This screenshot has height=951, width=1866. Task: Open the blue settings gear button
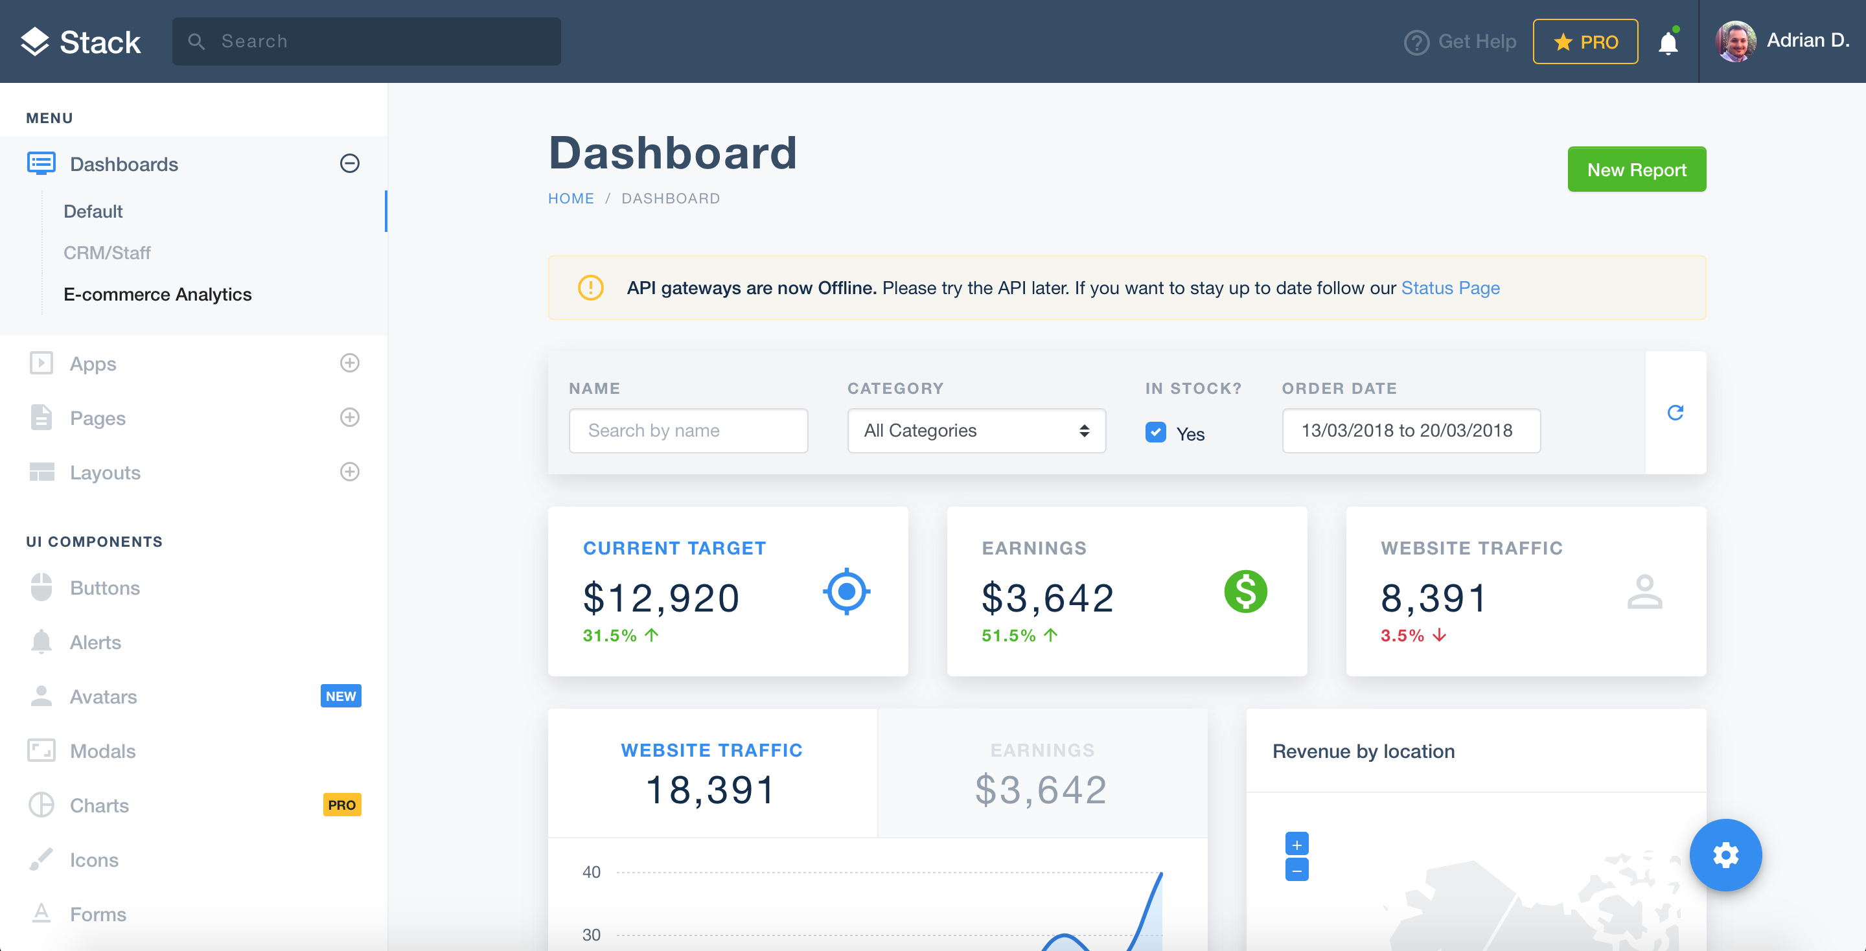click(1725, 855)
